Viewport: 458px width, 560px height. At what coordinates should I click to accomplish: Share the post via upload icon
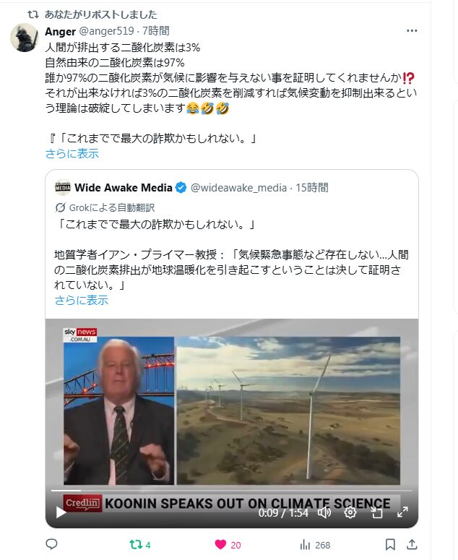point(412,544)
